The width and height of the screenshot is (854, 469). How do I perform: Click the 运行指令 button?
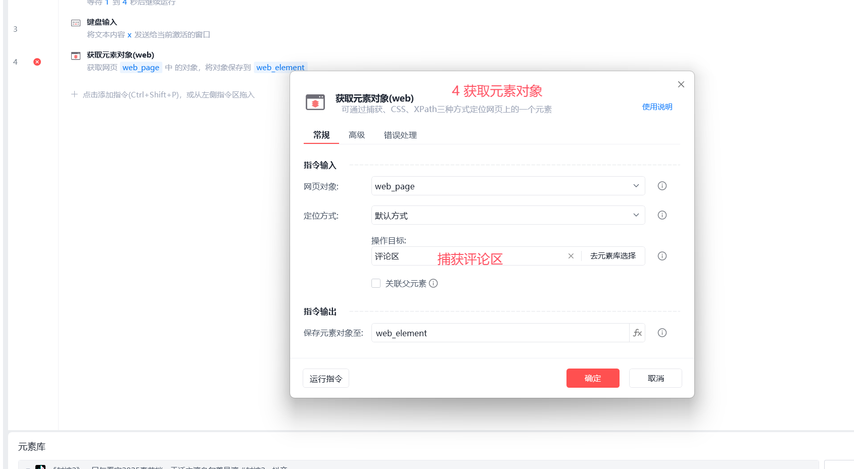(x=326, y=378)
